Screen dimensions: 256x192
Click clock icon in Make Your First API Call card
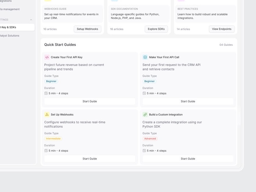(144, 94)
